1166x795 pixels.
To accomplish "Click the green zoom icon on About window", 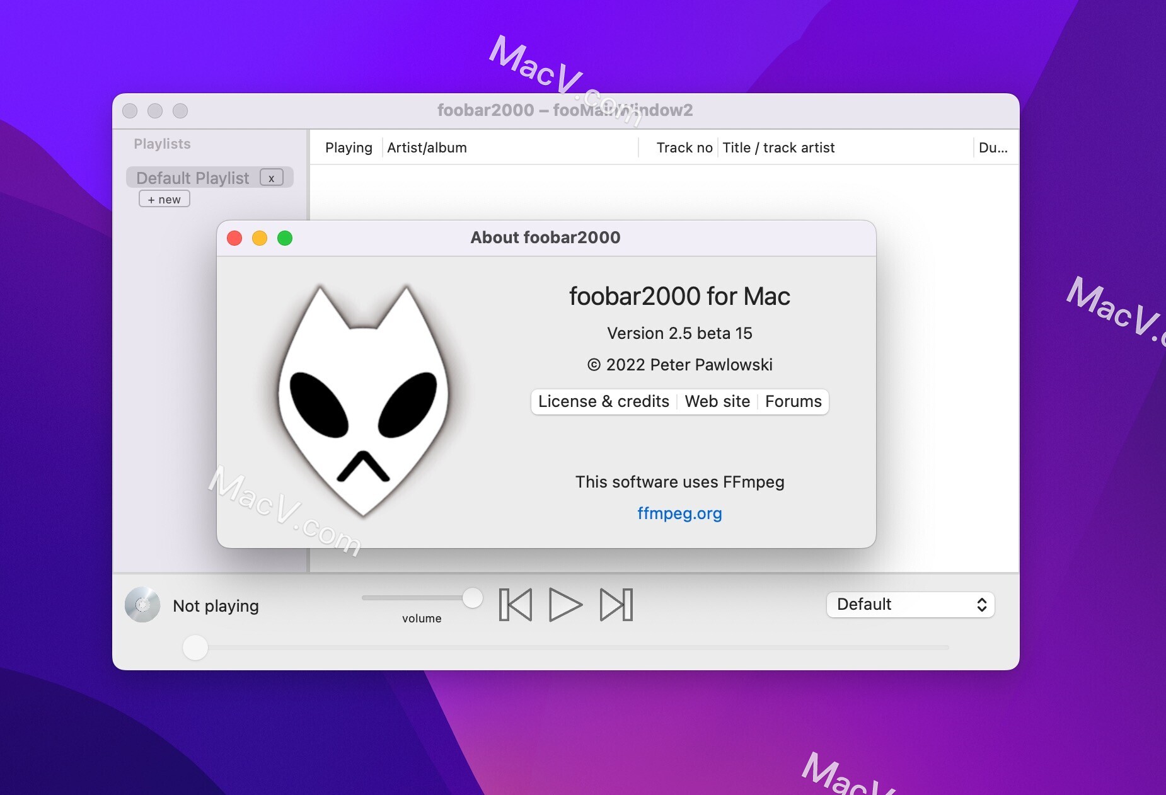I will (x=285, y=238).
